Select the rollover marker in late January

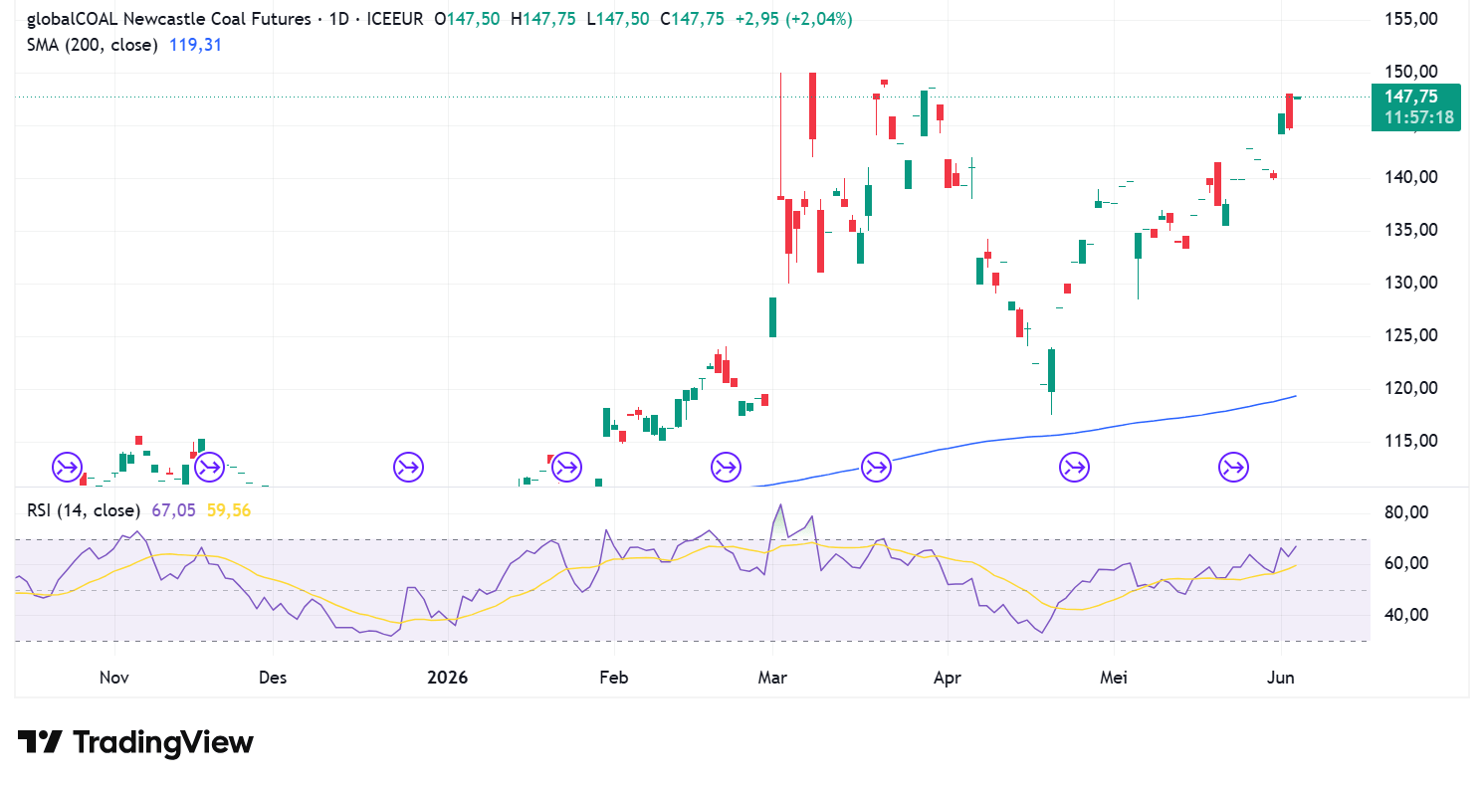(566, 466)
